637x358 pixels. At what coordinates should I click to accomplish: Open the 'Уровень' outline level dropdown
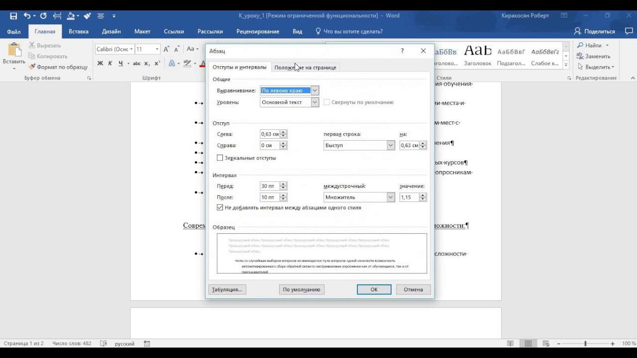coord(315,102)
